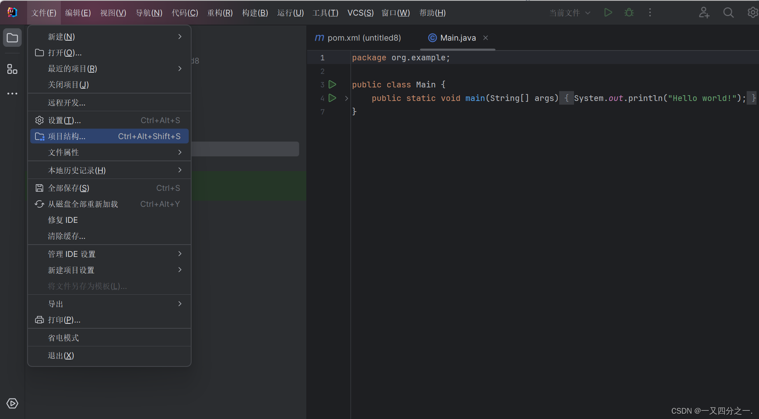This screenshot has height=419, width=759.
Task: Choose 打印(P)... menu entry
Action: point(109,320)
